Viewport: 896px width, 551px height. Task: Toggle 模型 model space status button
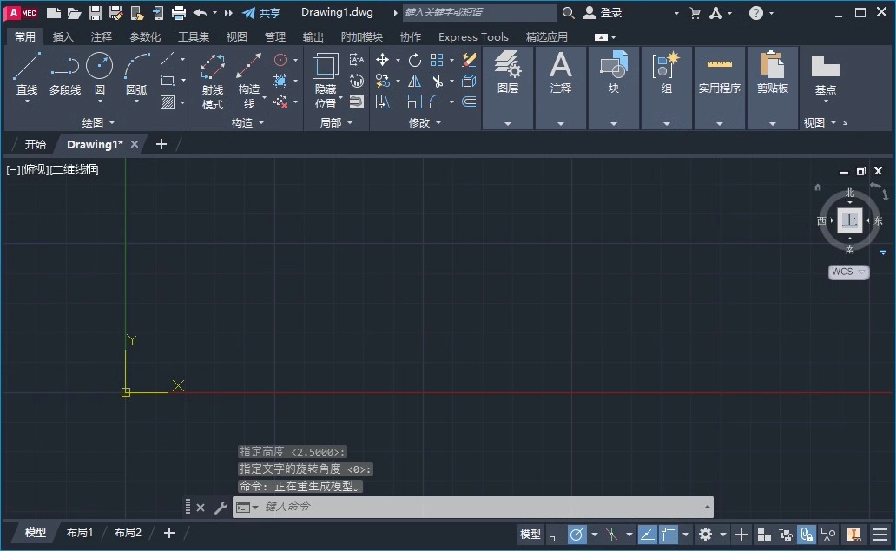point(530,535)
